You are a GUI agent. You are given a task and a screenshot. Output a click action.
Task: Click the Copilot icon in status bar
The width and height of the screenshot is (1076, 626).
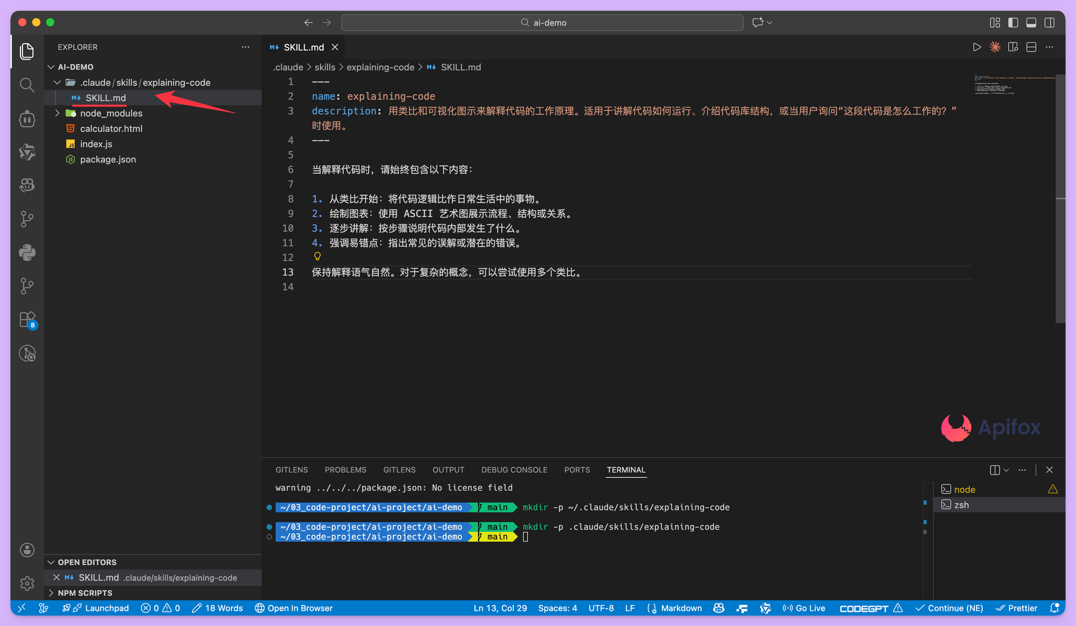coord(719,608)
